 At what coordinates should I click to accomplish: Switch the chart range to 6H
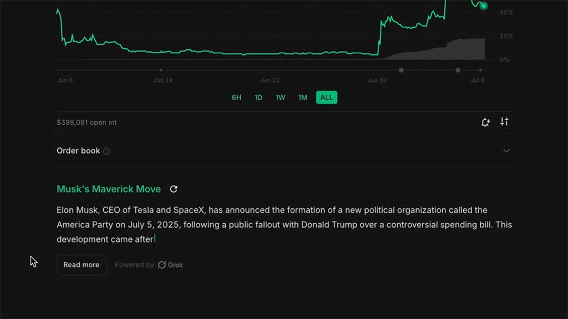pos(236,97)
